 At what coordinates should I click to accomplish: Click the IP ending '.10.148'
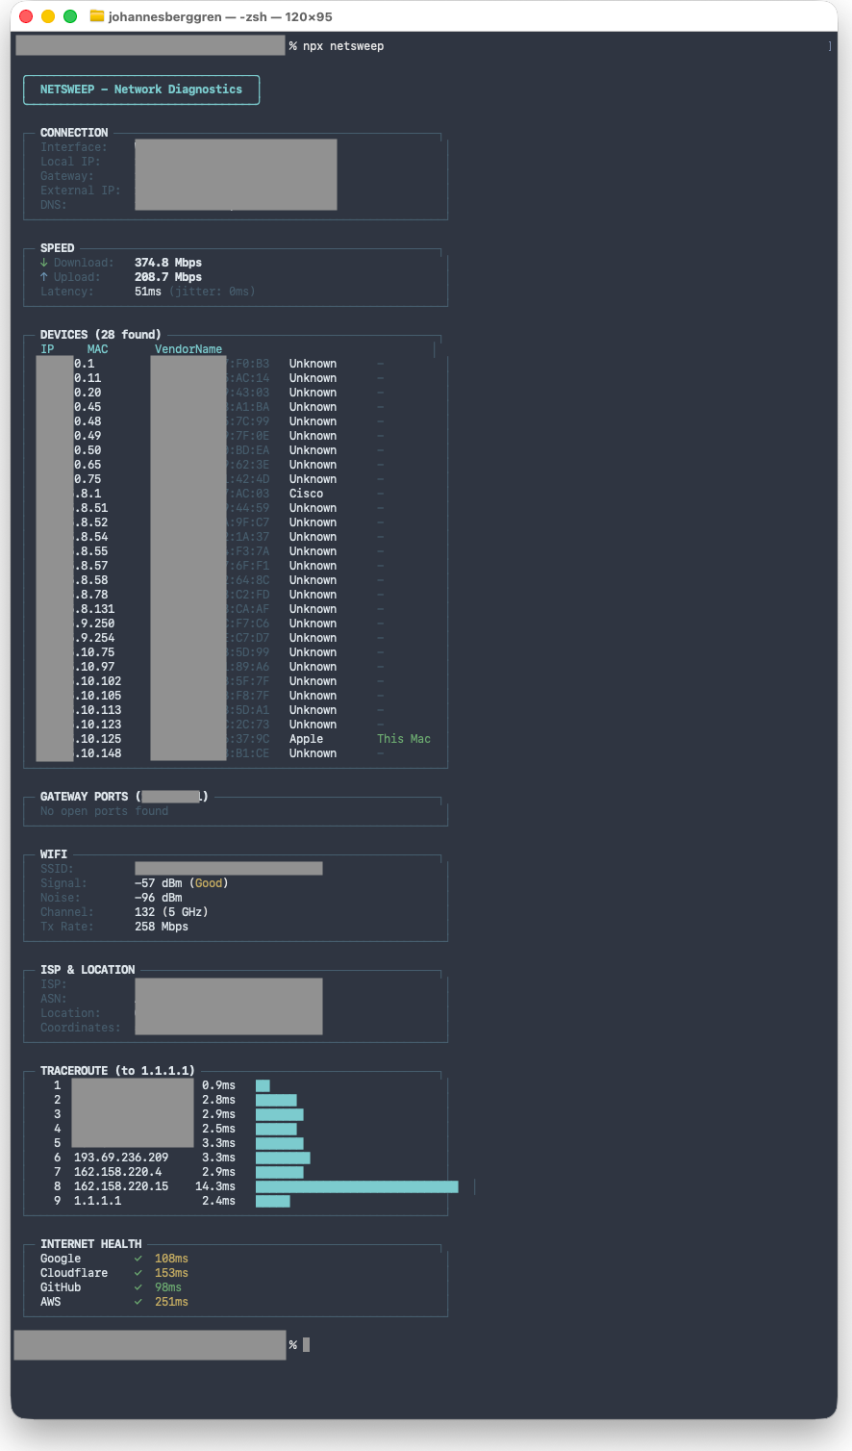point(98,753)
